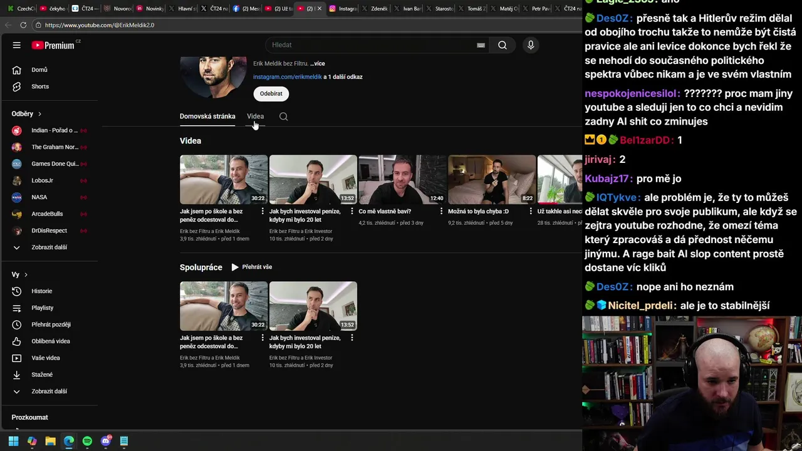The width and height of the screenshot is (802, 451).
Task: Click the search magnifier button
Action: tap(503, 45)
